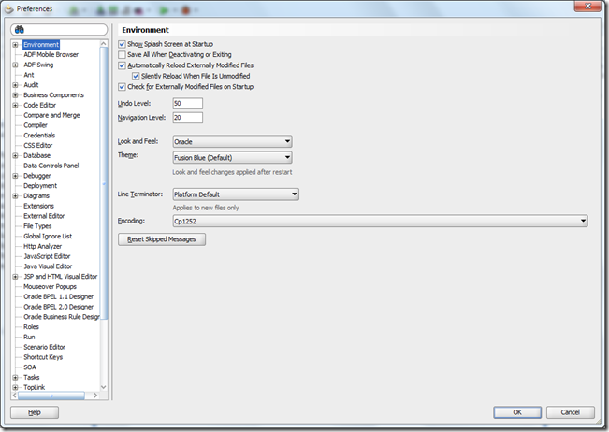This screenshot has height=432, width=609.
Task: Select Global Ignore List category
Action: point(48,237)
